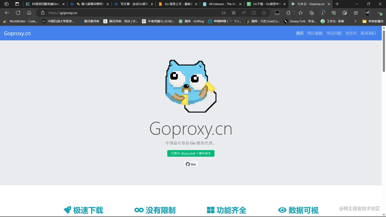Share this page
The height and width of the screenshot is (217, 386).
coord(356,13)
